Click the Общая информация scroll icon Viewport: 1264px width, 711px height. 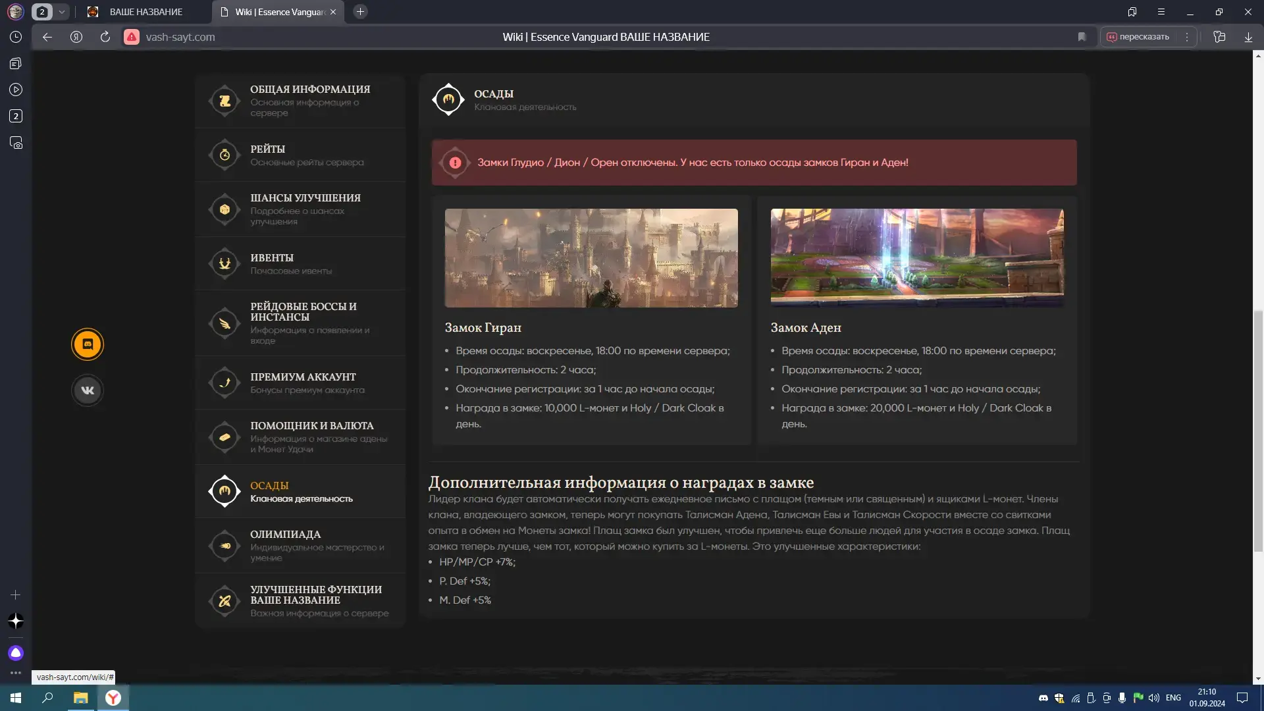point(224,101)
